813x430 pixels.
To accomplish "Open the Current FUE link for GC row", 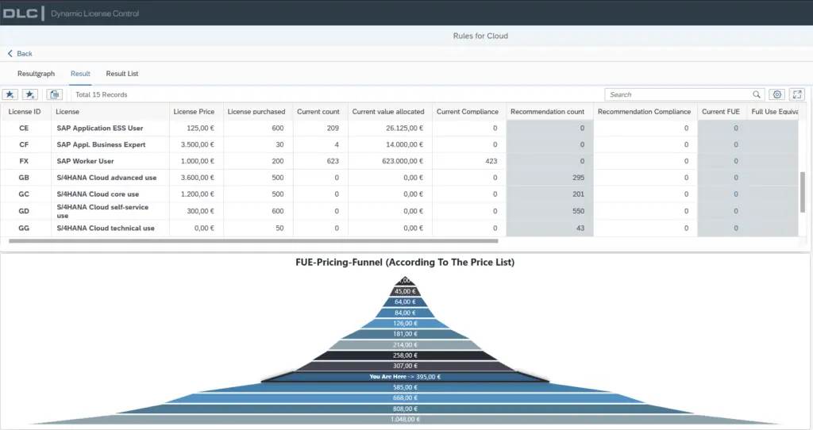I will click(x=736, y=194).
